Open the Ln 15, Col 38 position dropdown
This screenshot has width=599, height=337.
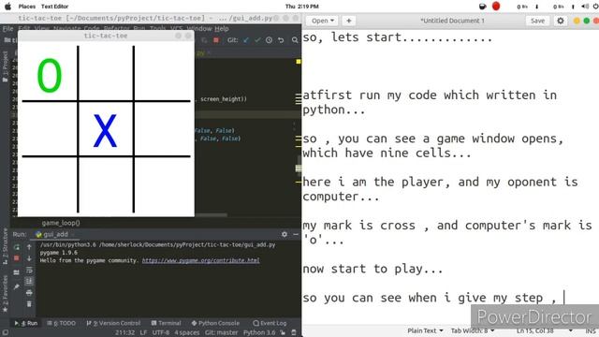(545, 330)
